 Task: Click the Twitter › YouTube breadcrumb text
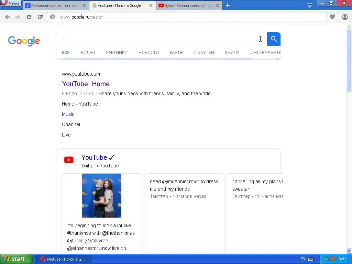point(100,166)
